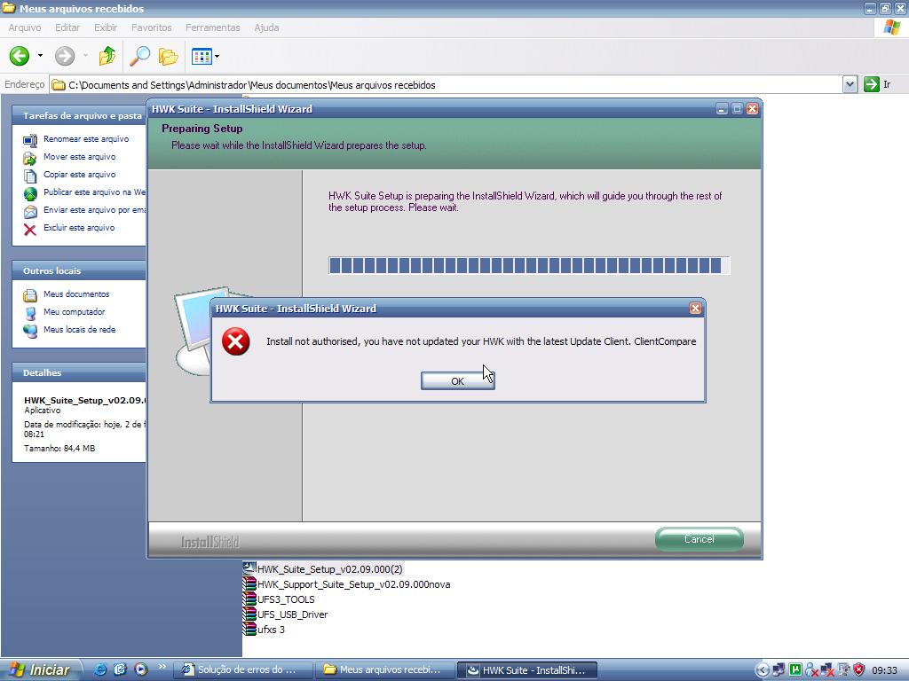
Task: Launch Internet Explorer from quick launch
Action: 100,669
